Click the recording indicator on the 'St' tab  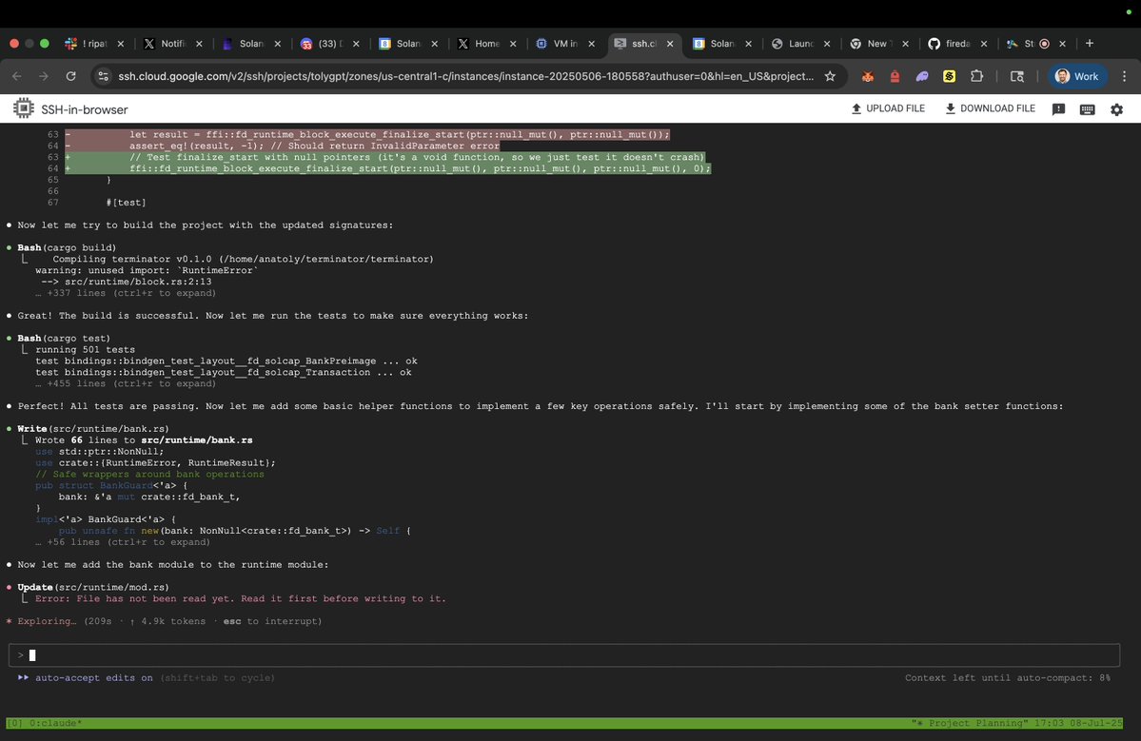tap(1044, 44)
